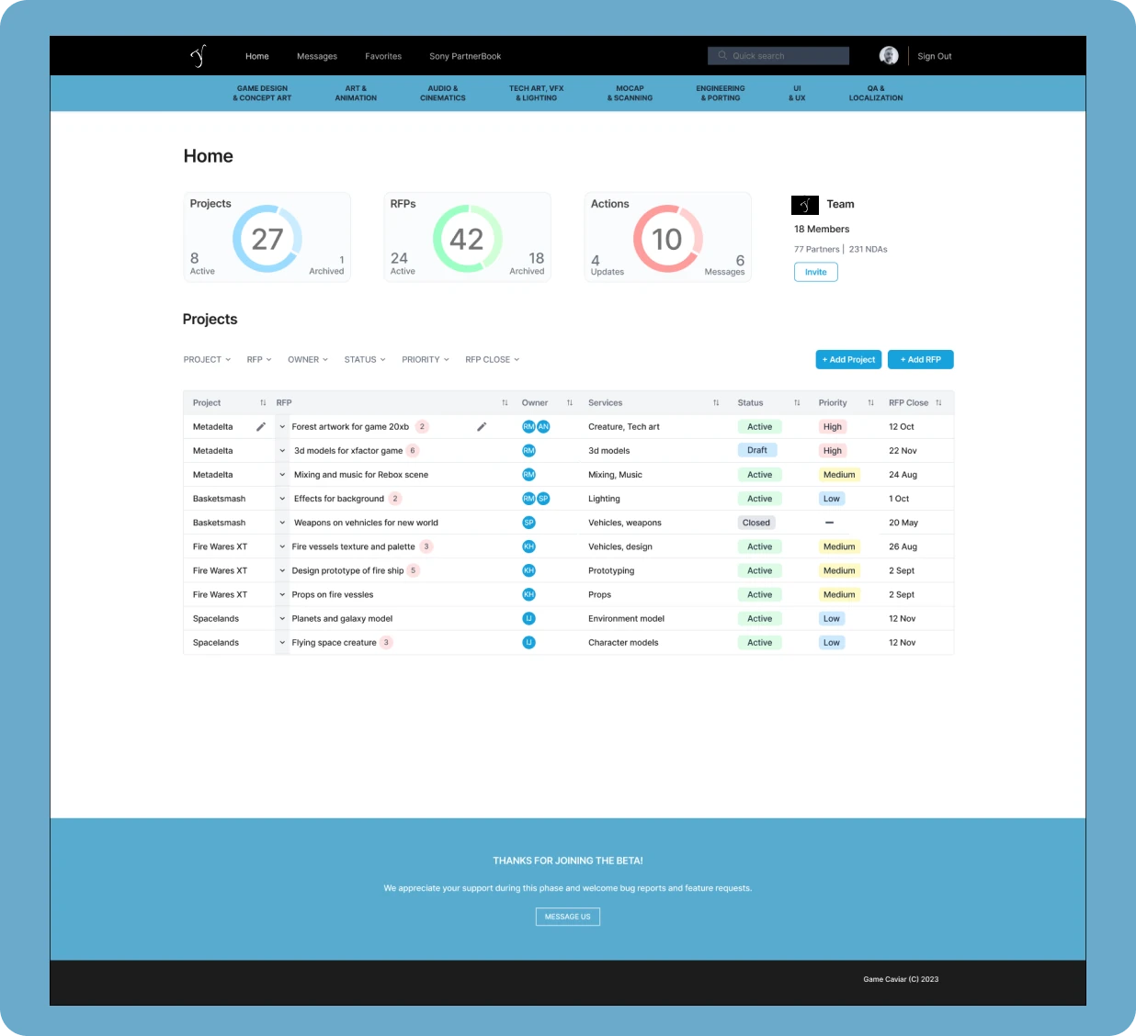Click the SP owner avatar in Effects for background row
This screenshot has height=1036, width=1136.
click(543, 499)
